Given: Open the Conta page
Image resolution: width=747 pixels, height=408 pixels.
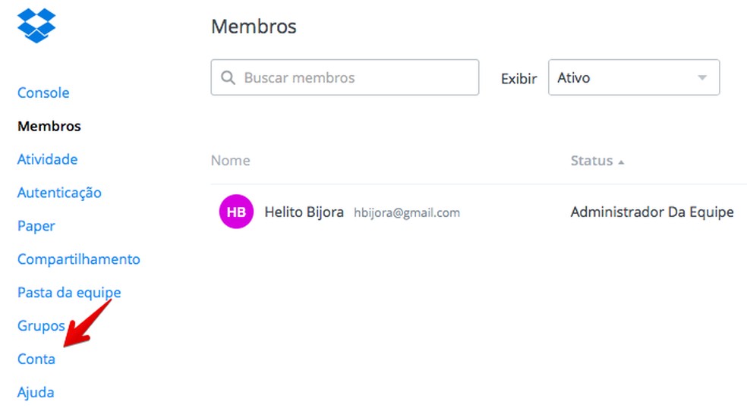Looking at the screenshot, I should tap(36, 359).
